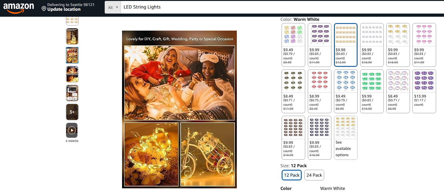The height and width of the screenshot is (194, 444).
Task: Choose the pink lights swatch
Action: (x=424, y=45)
